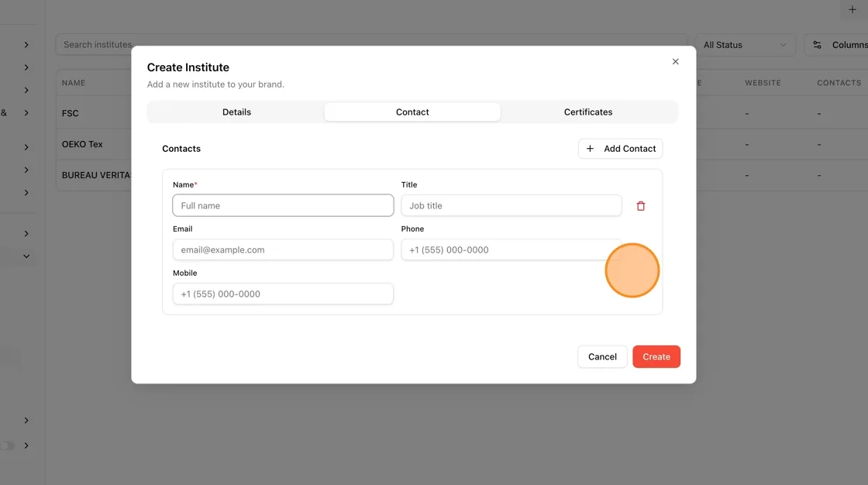Viewport: 868px width, 485px height.
Task: Click the plus icon above the Columns button
Action: tap(852, 9)
